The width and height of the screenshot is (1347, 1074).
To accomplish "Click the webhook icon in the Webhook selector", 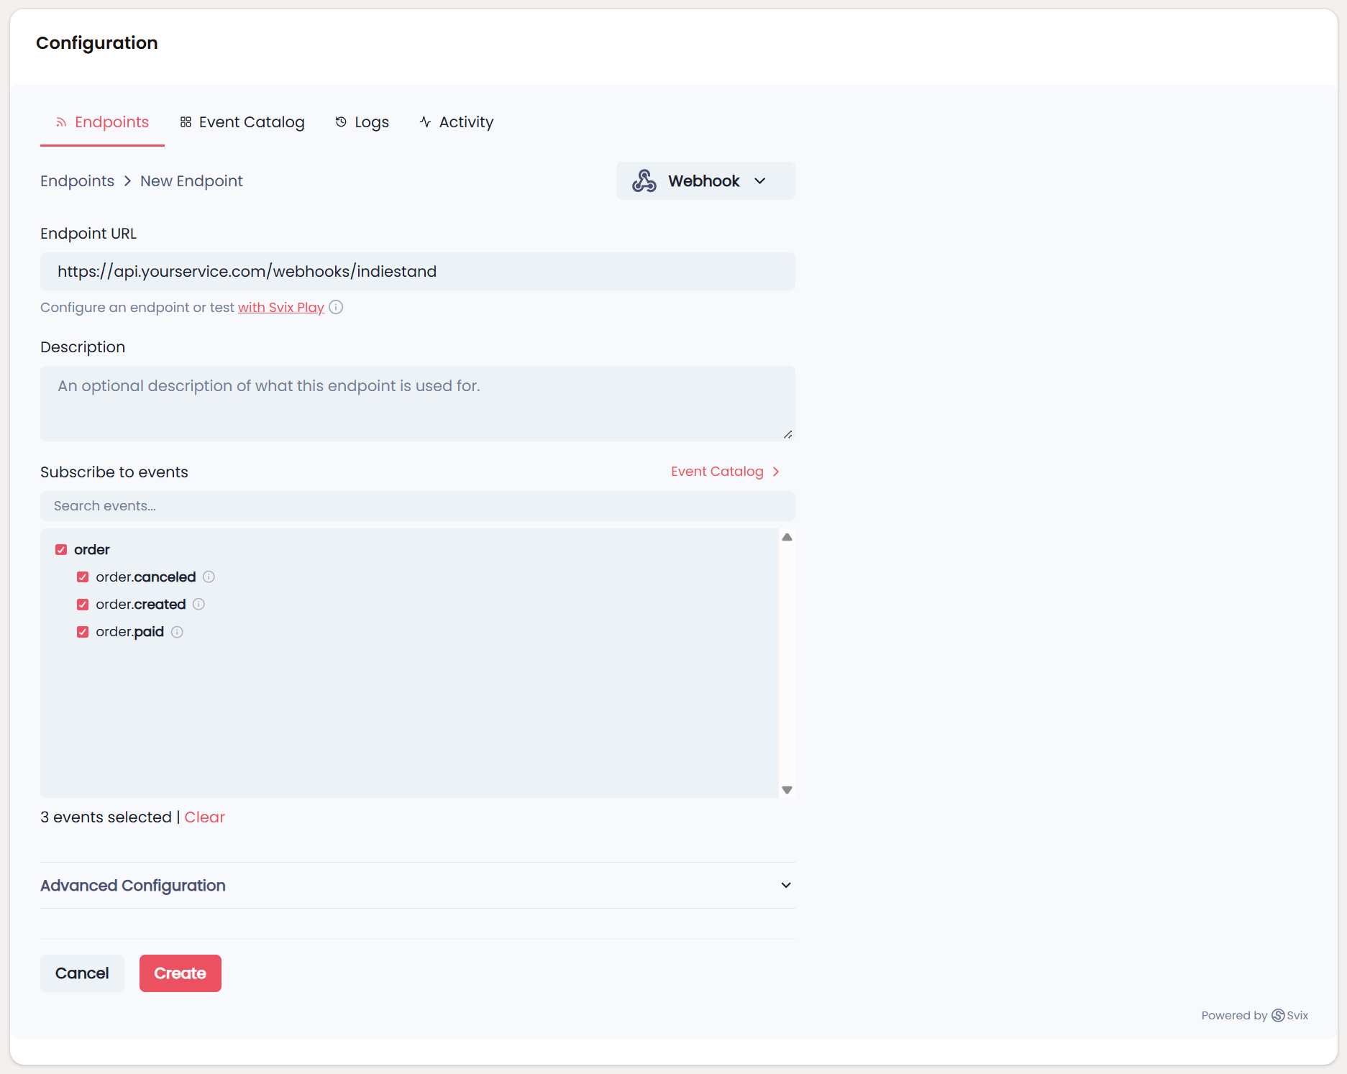I will pyautogui.click(x=644, y=180).
